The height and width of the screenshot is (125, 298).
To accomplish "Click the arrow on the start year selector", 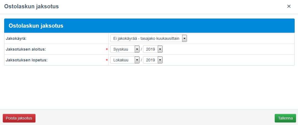I will coord(160,49).
